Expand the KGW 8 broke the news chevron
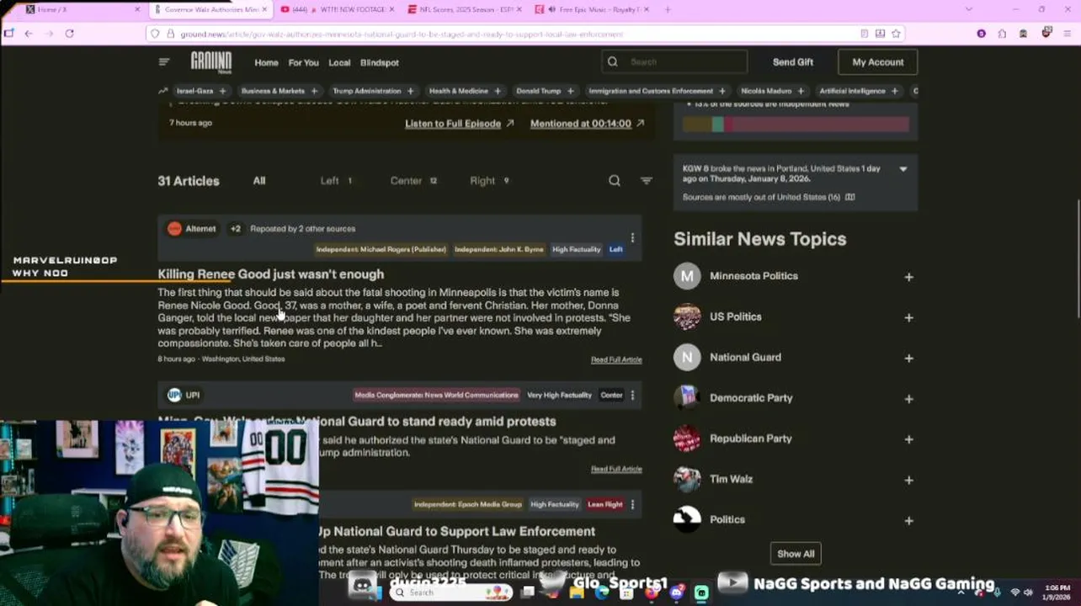Screen dimensions: 1081x606 (903, 169)
